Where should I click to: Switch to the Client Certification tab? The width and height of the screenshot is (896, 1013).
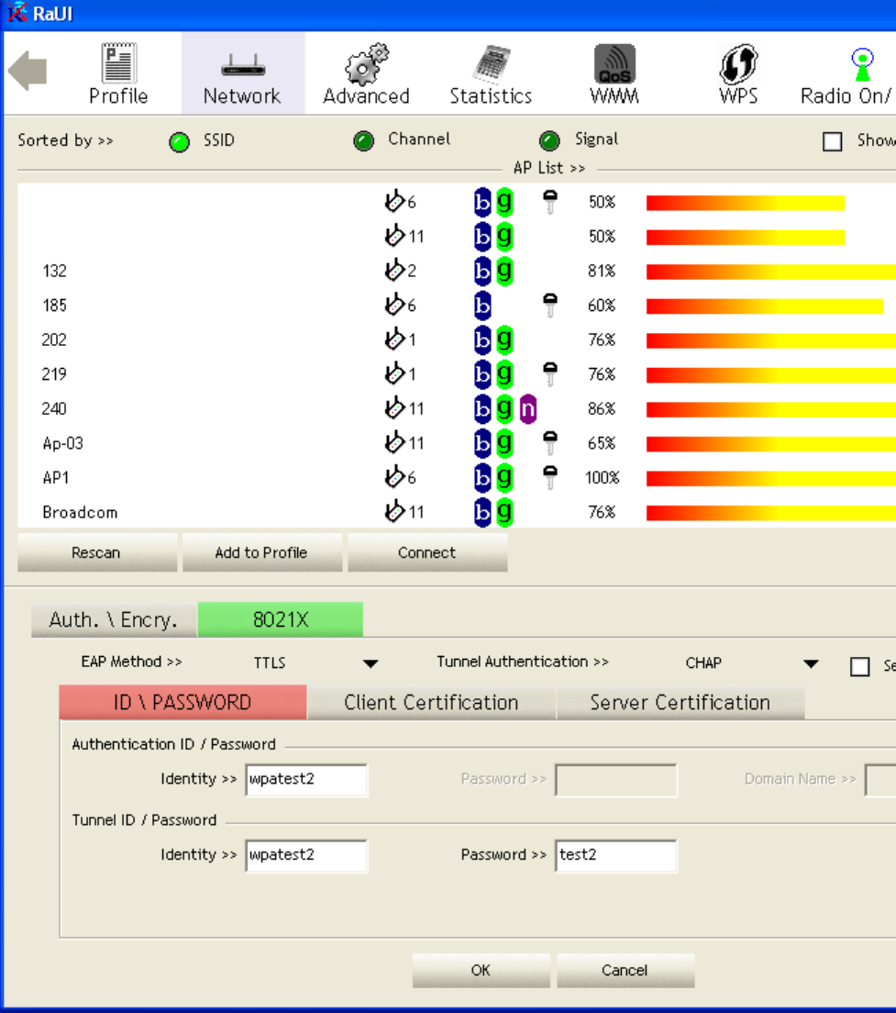point(431,703)
